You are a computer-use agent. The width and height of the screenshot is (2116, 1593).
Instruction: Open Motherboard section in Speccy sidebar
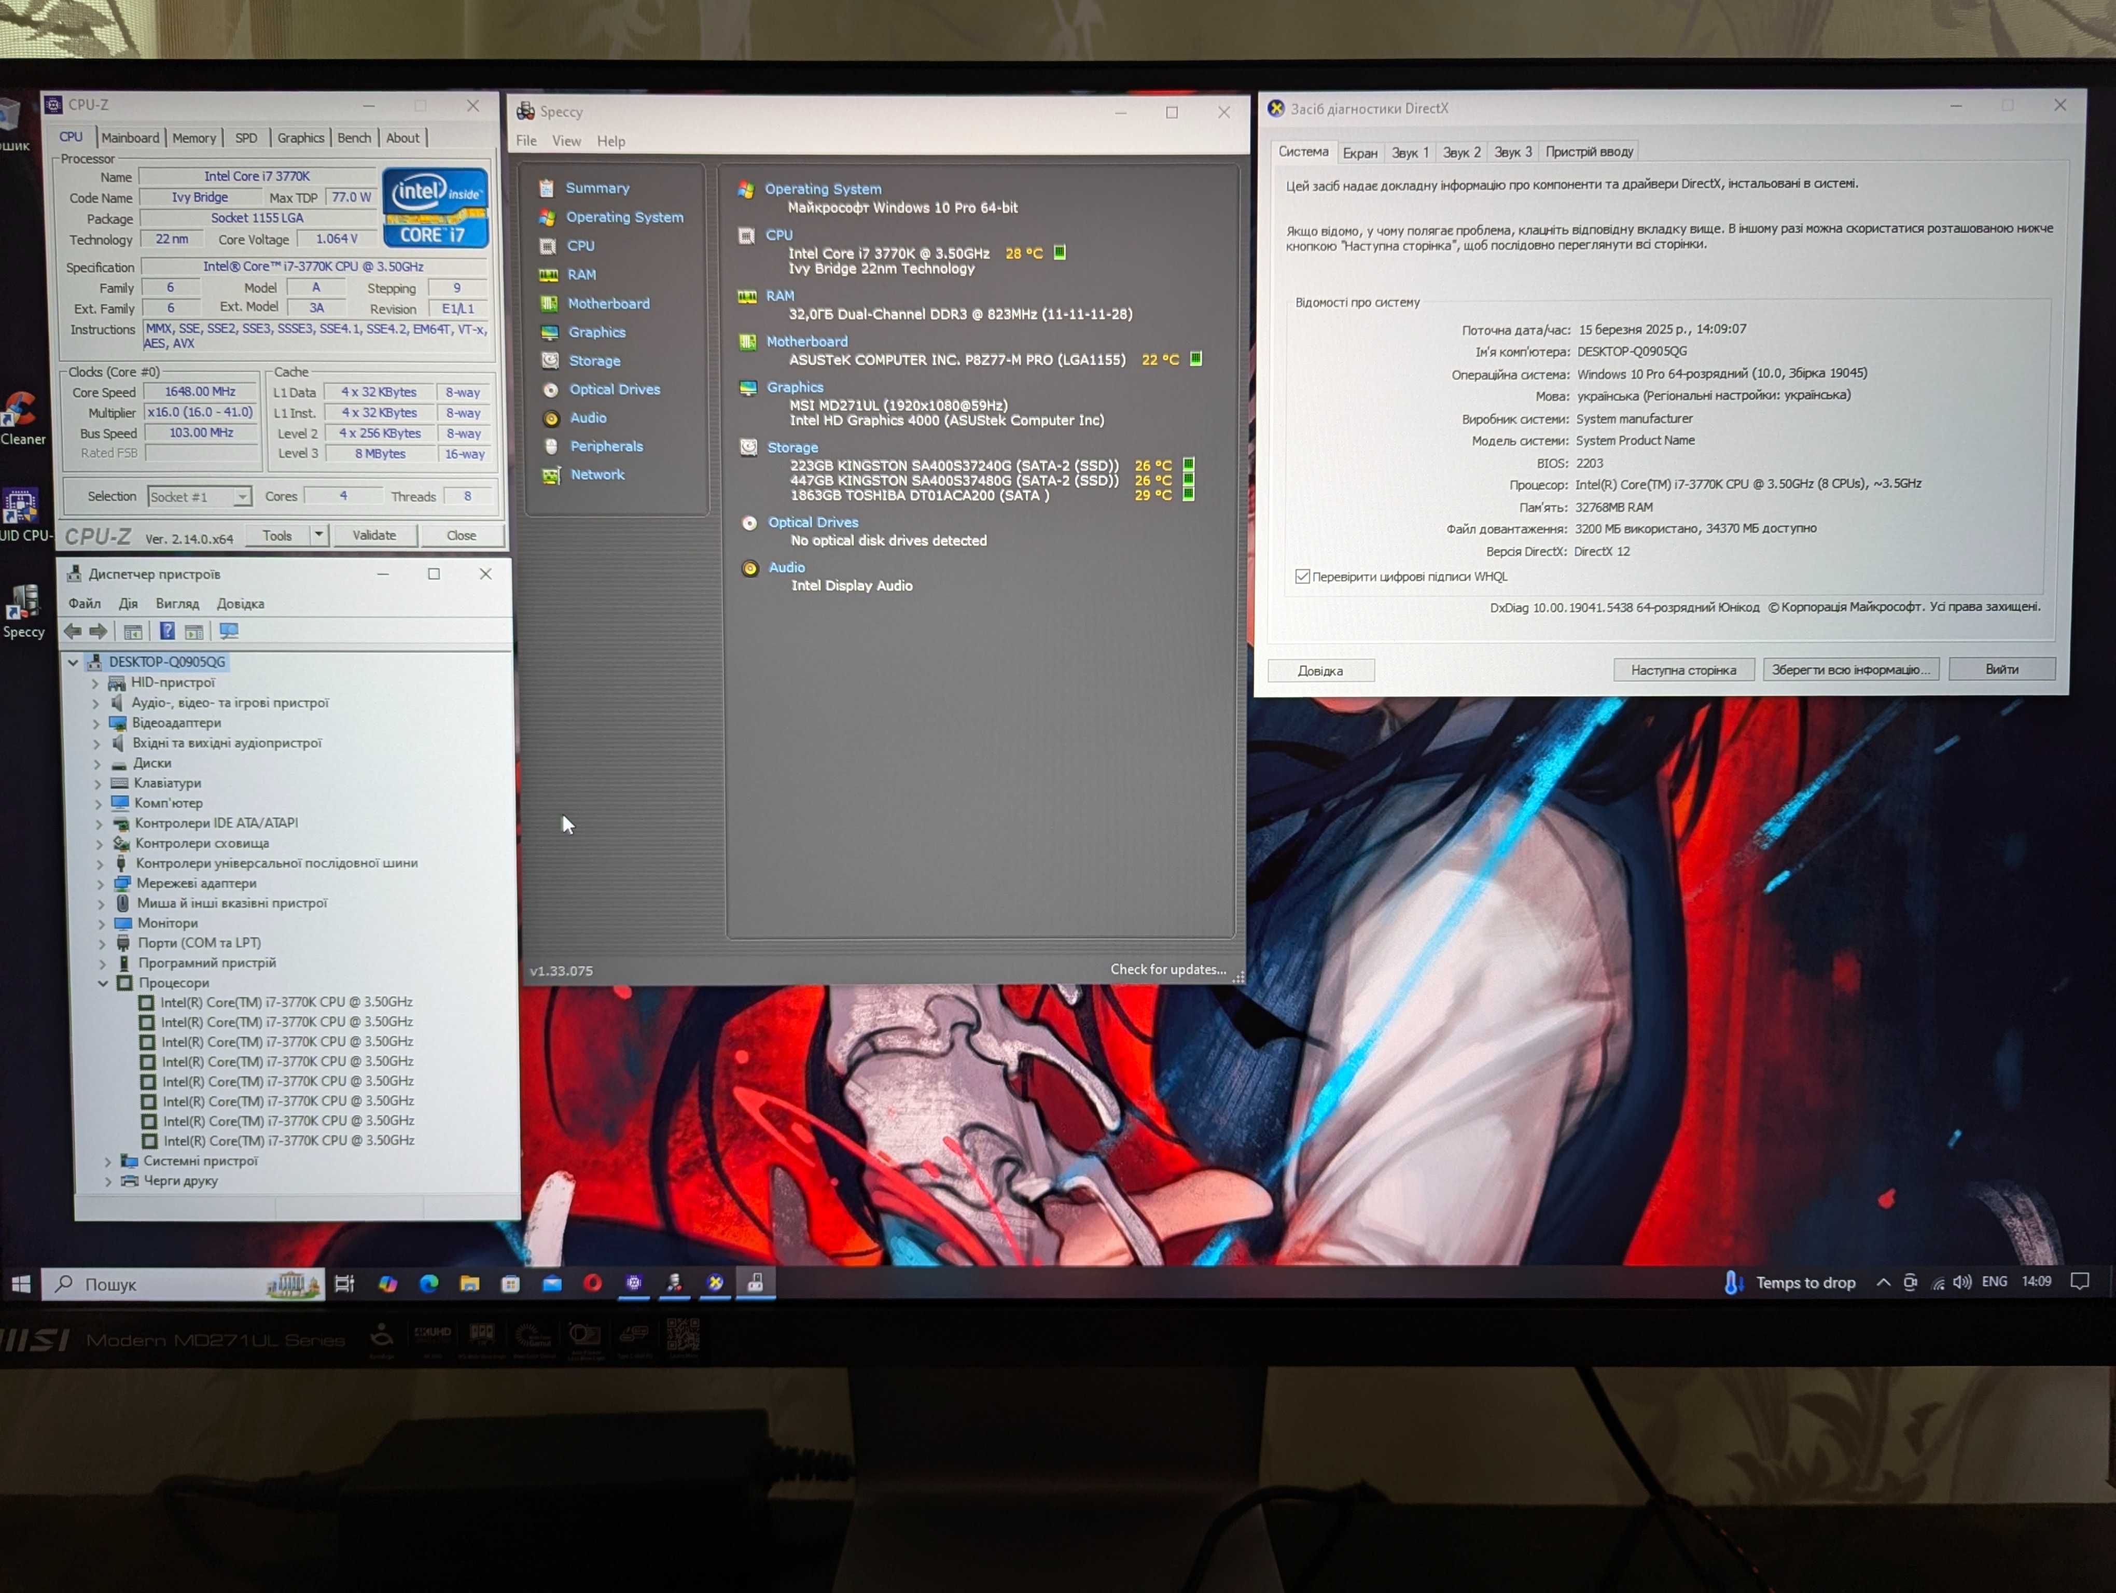click(608, 303)
